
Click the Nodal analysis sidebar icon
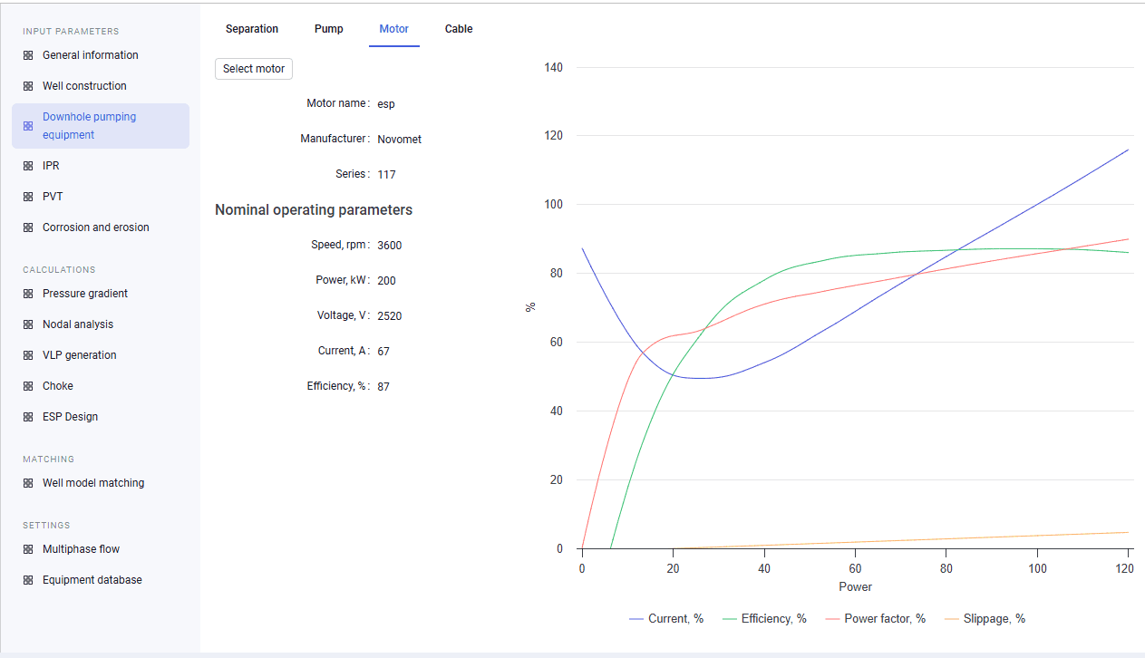click(28, 324)
